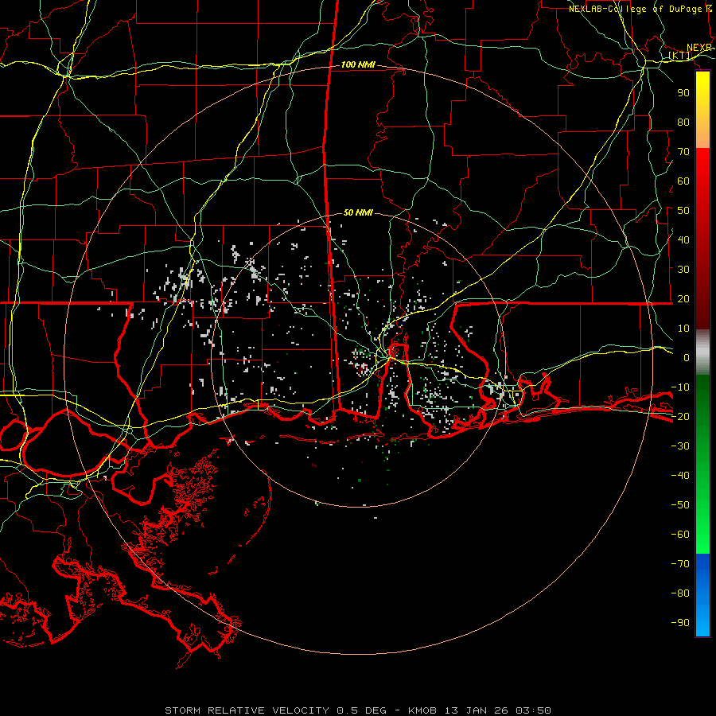This screenshot has height=716, width=716.
Task: Click the 90 value on velocity scale
Action: 683,93
